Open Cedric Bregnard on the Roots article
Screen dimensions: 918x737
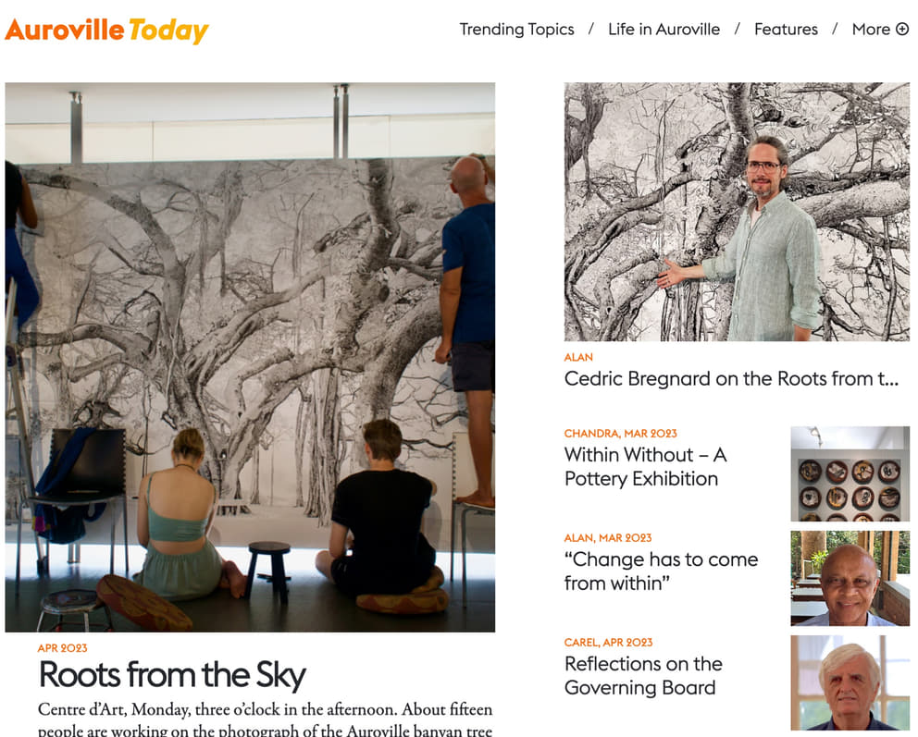[x=731, y=379]
